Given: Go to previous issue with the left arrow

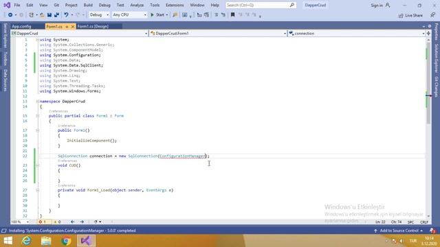Looking at the screenshot, I should (x=73, y=222).
